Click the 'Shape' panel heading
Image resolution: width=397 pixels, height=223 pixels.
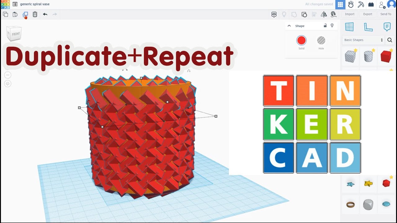(x=300, y=26)
